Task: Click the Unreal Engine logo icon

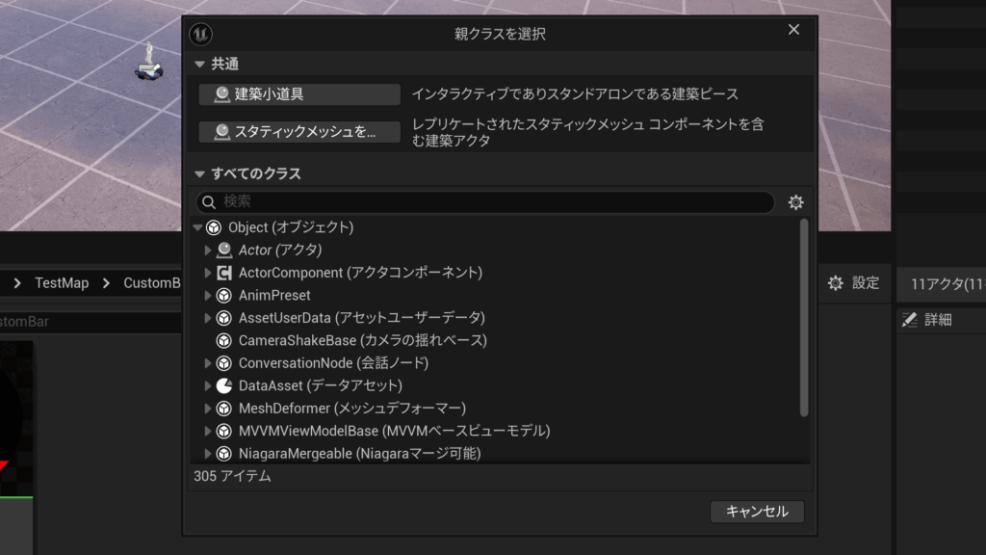Action: (200, 34)
